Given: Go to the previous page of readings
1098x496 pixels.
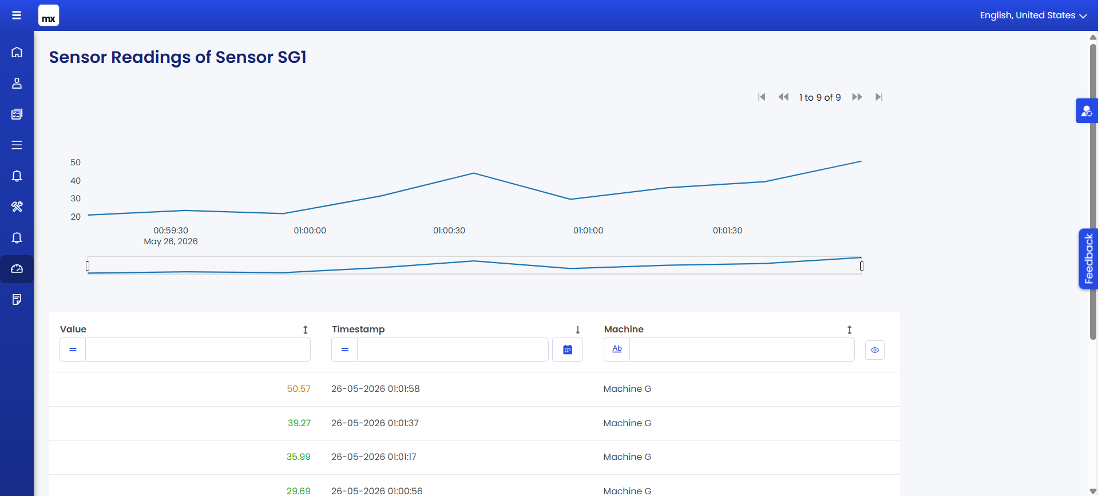Looking at the screenshot, I should [783, 97].
